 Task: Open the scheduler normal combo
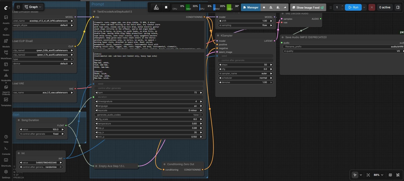[245, 78]
